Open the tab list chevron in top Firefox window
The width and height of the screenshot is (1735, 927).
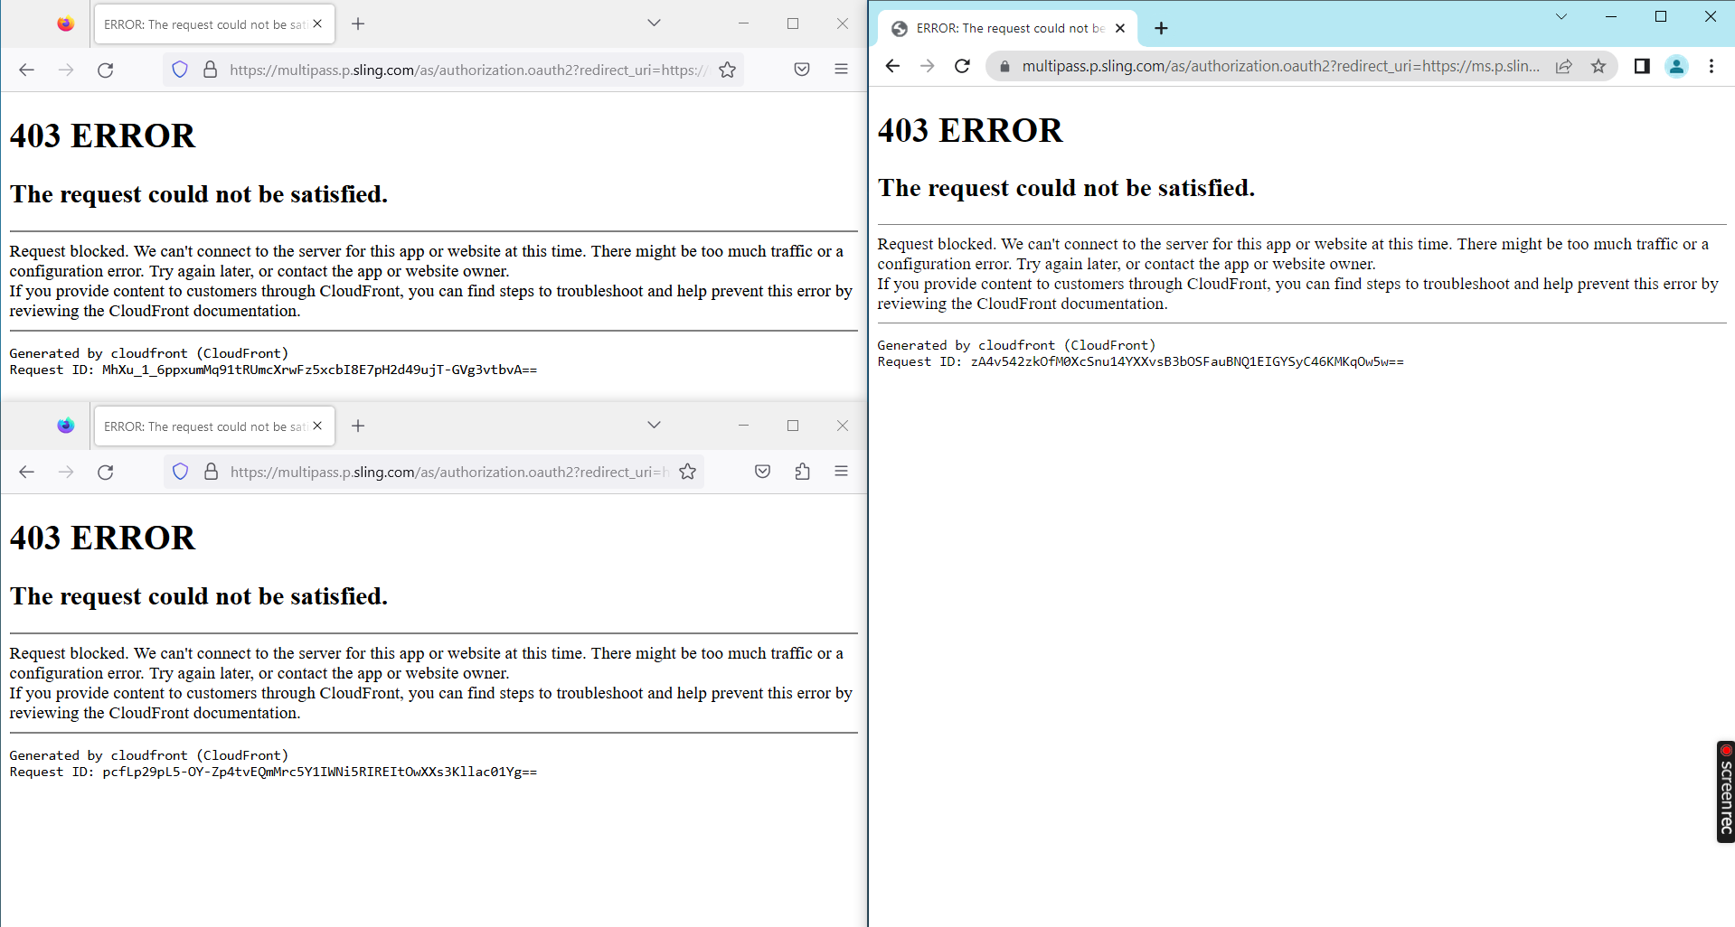pyautogui.click(x=654, y=22)
